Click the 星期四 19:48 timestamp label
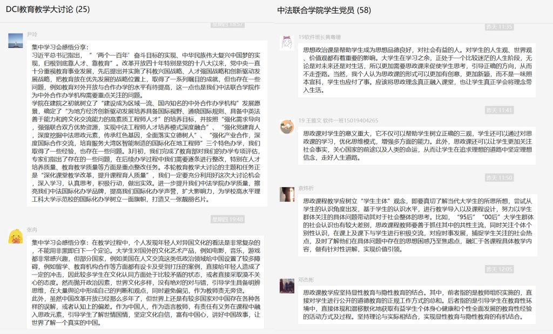Screen dimensions: 553x334 227,219
